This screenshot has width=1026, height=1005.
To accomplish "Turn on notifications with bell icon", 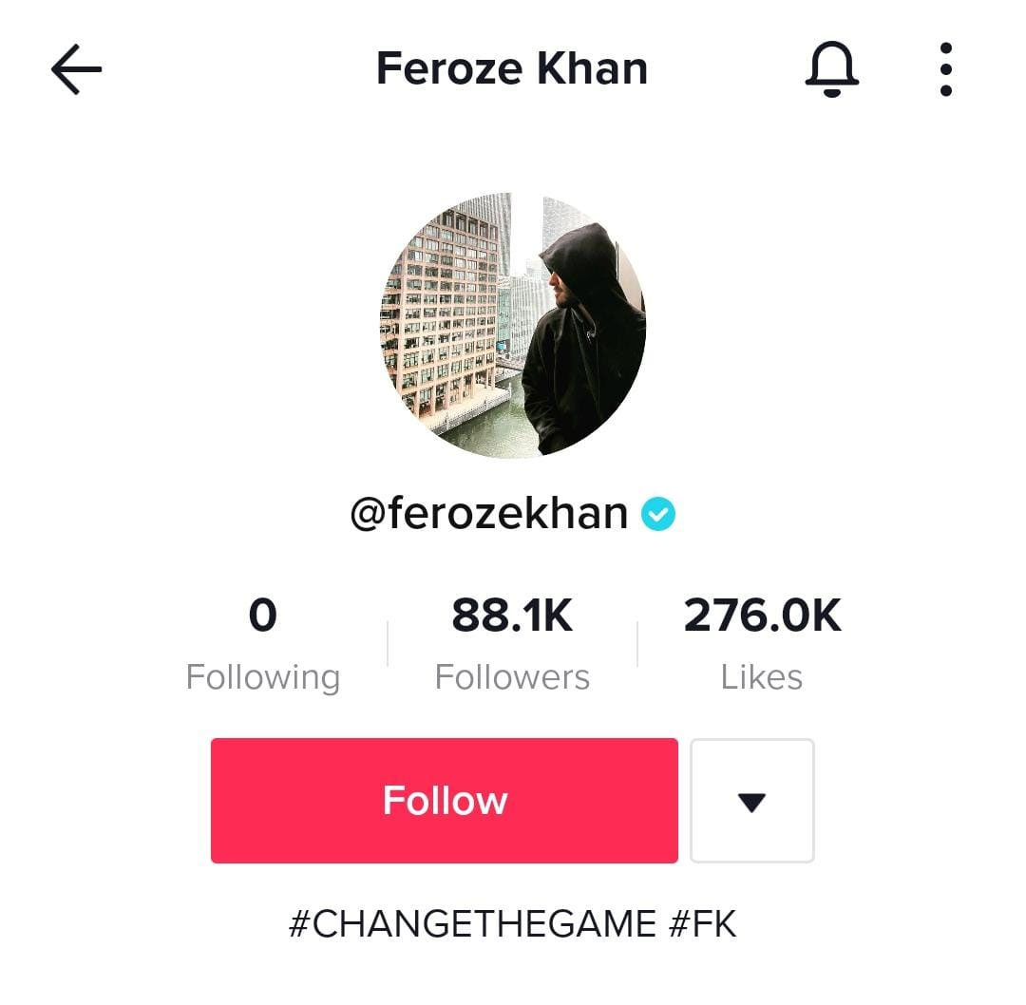I will pyautogui.click(x=831, y=68).
